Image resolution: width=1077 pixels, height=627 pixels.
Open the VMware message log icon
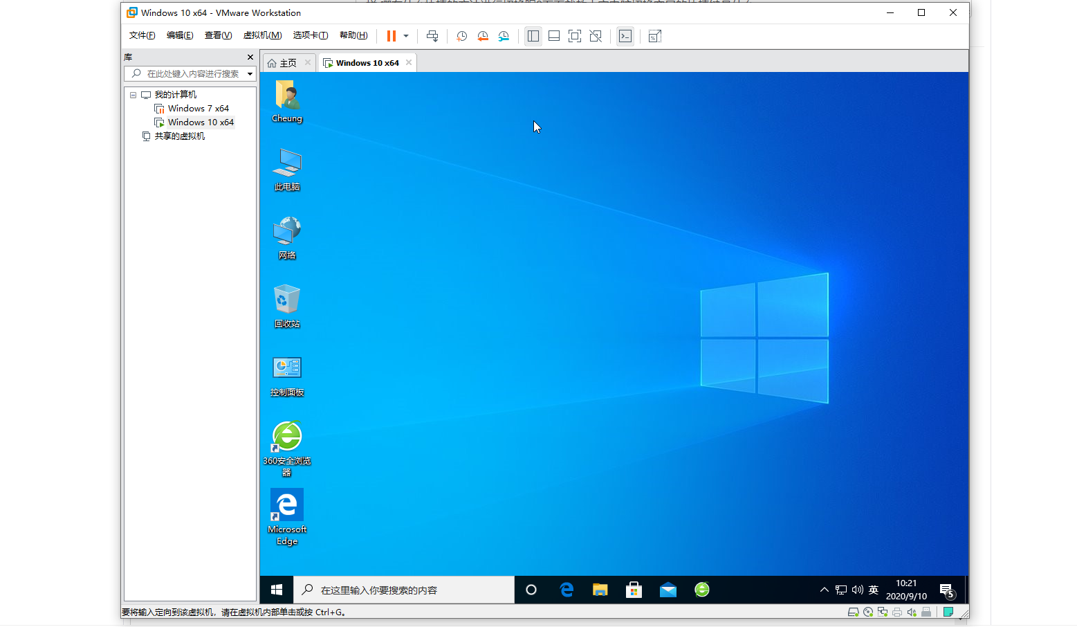click(948, 612)
